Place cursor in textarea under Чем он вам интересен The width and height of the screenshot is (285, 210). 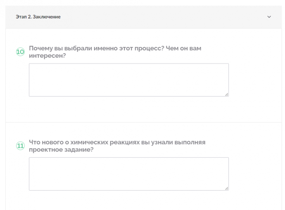[x=129, y=80]
